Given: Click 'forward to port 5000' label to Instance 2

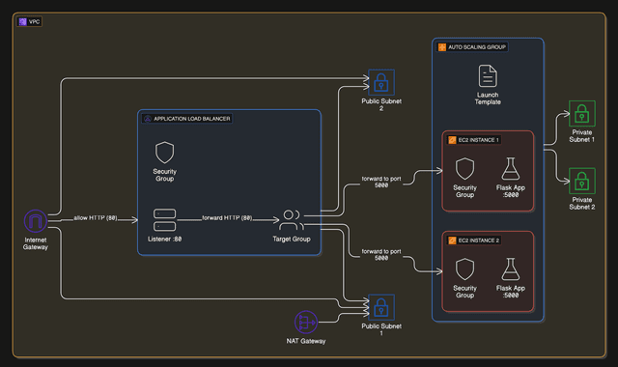Looking at the screenshot, I should [x=381, y=255].
